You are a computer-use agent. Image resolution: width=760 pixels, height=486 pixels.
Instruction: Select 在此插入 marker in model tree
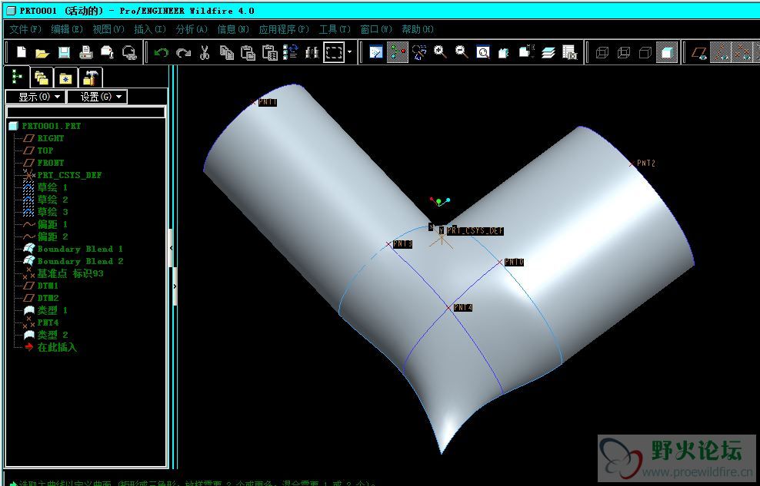57,347
